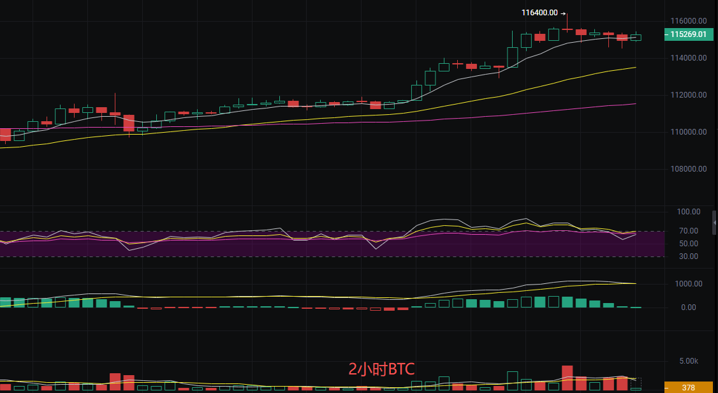This screenshot has width=718, height=393.
Task: Click the 5.00k label on volume axis
Action: pyautogui.click(x=690, y=361)
